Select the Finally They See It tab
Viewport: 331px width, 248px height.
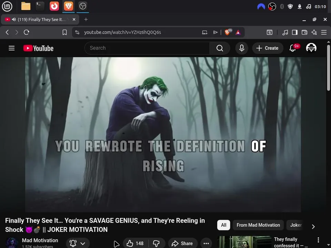(x=40, y=19)
